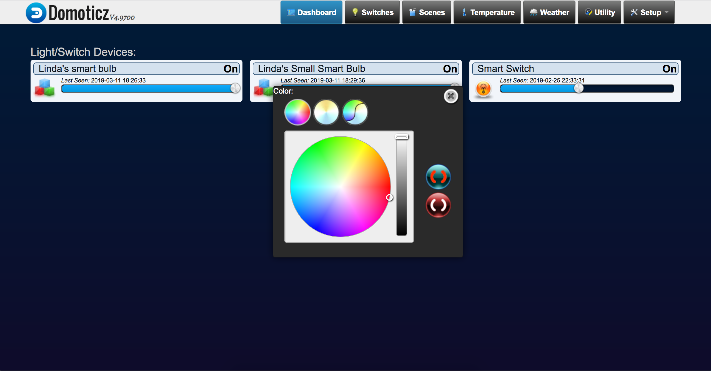Click the Smart Switch dimmer slider handle

click(579, 89)
